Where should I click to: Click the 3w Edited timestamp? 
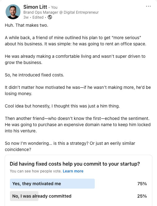point(33,17)
